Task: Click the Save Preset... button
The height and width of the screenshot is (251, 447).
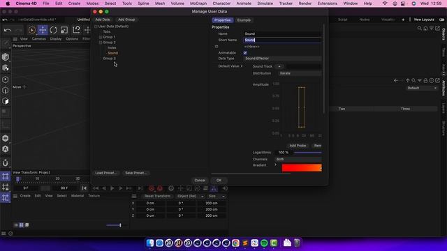Action: [136, 173]
